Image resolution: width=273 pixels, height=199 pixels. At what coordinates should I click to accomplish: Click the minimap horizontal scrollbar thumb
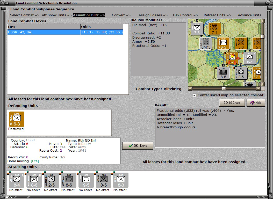(x=224, y=89)
